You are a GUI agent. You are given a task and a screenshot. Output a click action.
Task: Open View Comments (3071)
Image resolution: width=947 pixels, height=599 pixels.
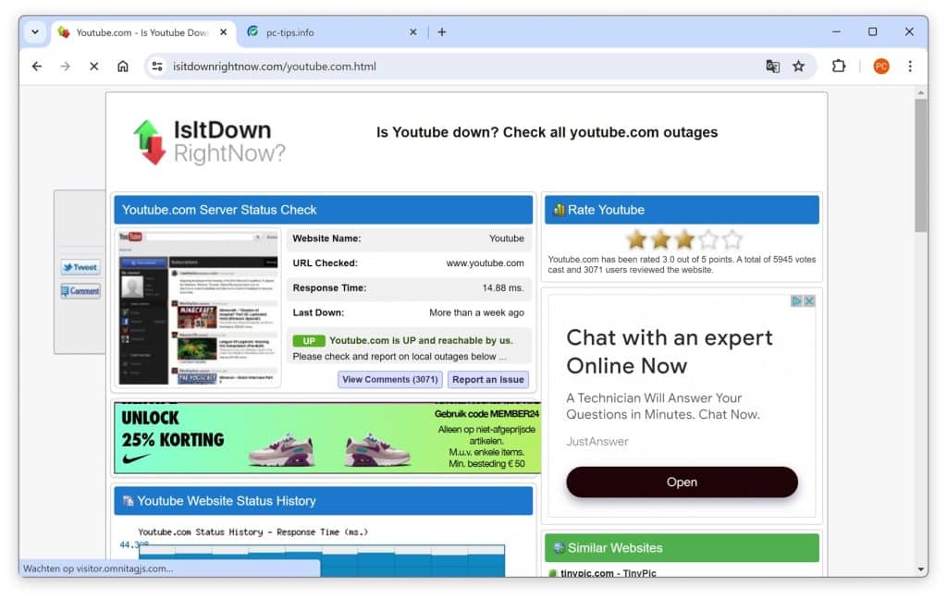(390, 380)
